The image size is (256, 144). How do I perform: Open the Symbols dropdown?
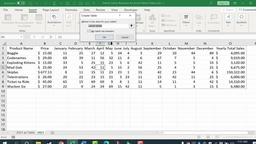(241, 20)
